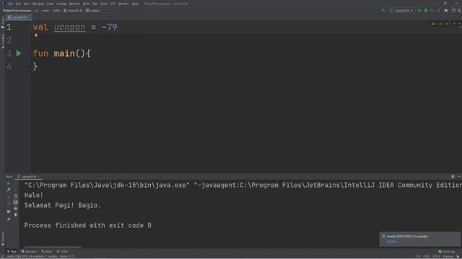This screenshot has height=259, width=462.
Task: Click the console horizontal scrollbar
Action: pos(53,247)
